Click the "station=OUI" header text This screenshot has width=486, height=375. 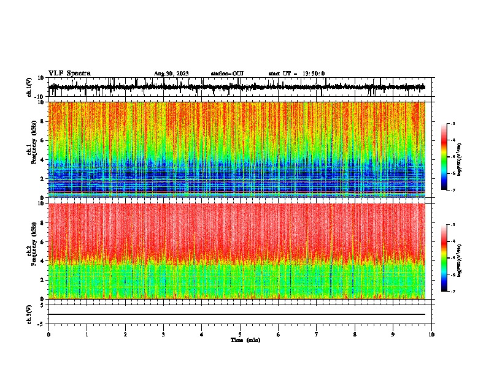coord(227,74)
